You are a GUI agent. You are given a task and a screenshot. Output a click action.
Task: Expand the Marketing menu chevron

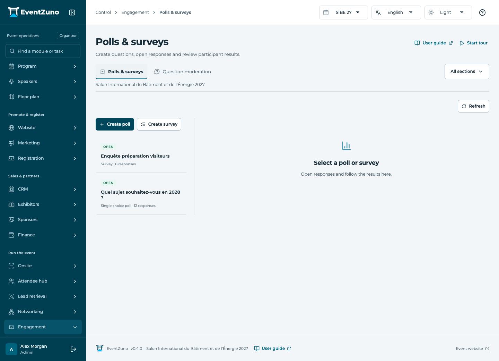[75, 143]
